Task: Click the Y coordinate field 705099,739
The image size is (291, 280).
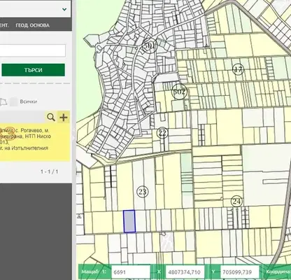Action: (x=239, y=272)
